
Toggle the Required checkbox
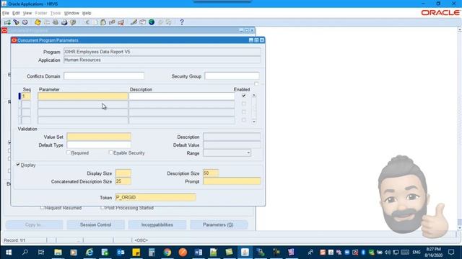point(69,153)
